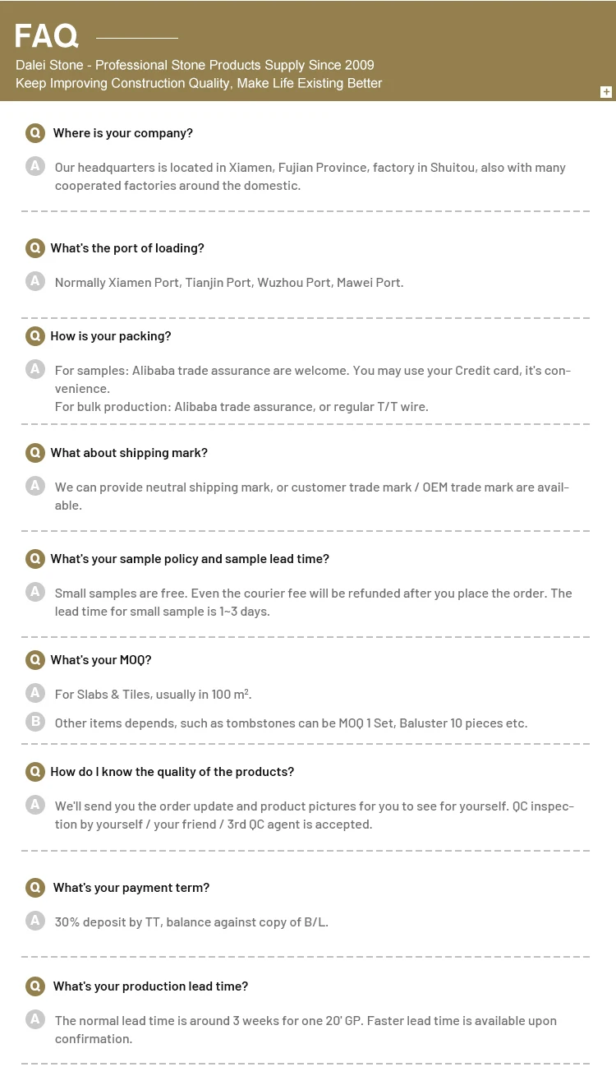The width and height of the screenshot is (616, 1067).
Task: Click the plus icon in FAQ header
Action: [x=606, y=92]
